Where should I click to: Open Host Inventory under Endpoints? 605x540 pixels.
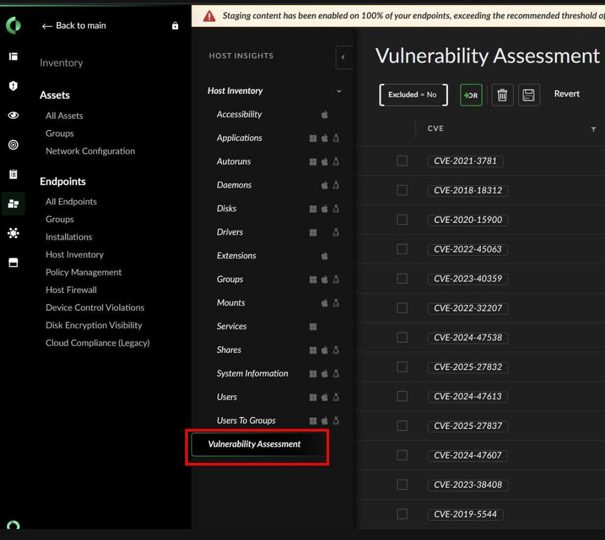pyautogui.click(x=74, y=255)
